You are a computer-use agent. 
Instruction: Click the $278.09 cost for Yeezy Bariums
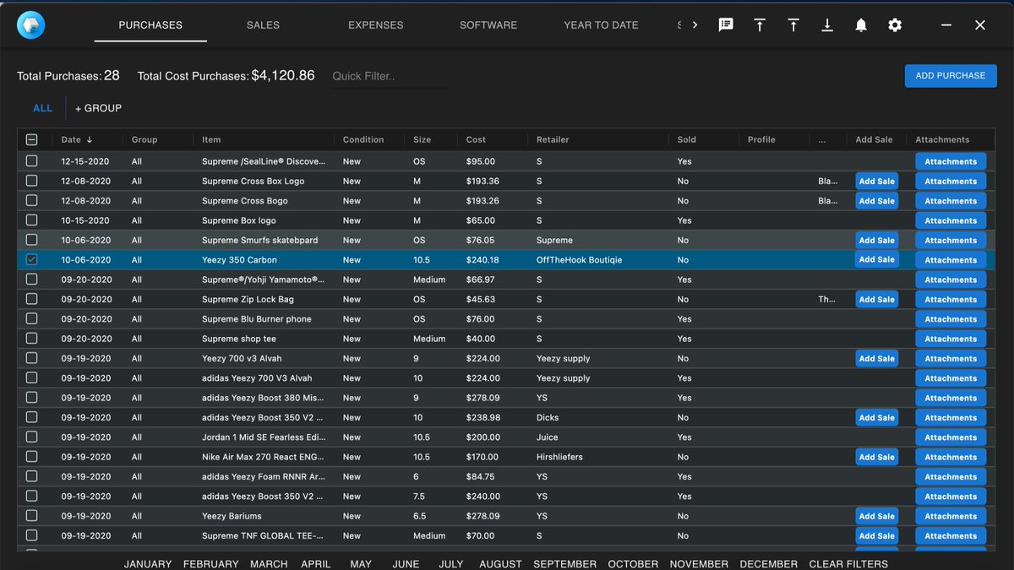pos(482,516)
